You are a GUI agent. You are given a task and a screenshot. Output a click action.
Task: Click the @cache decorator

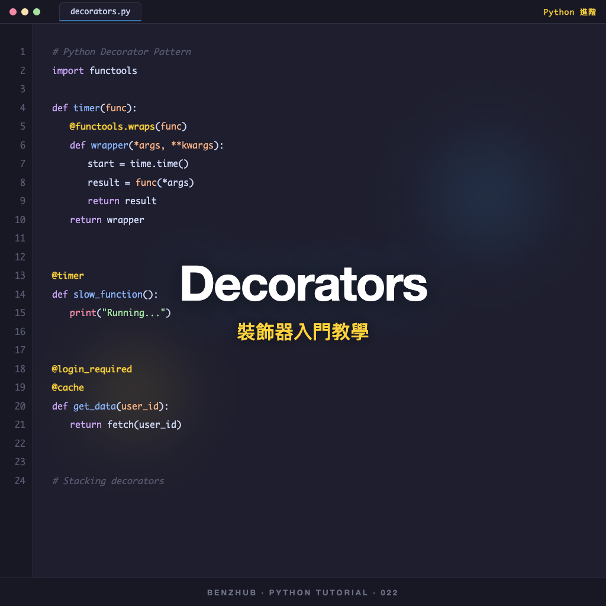68,388
